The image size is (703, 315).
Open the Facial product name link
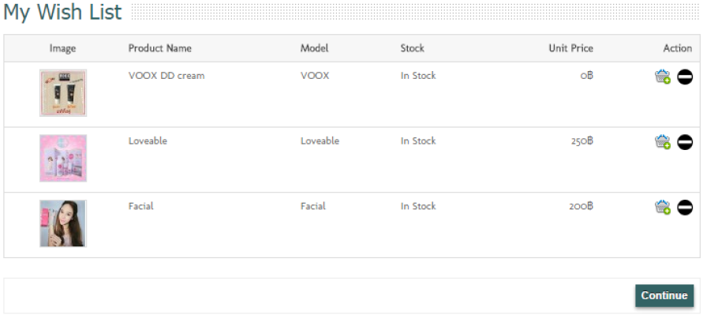140,206
